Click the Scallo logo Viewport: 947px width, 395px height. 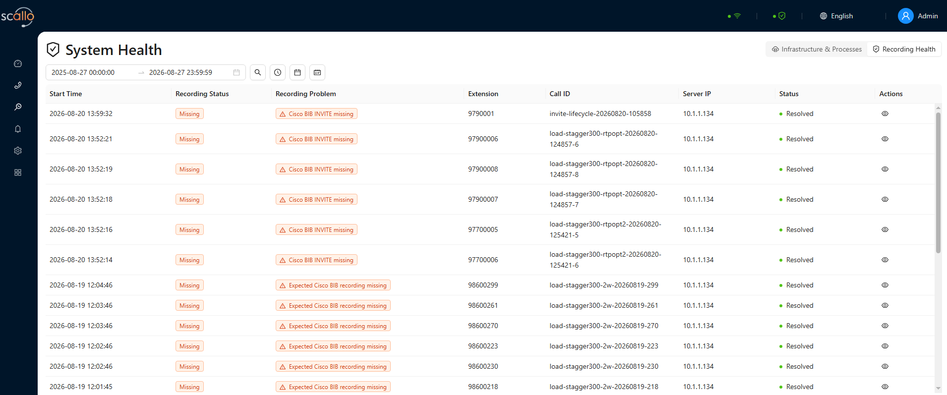(x=18, y=16)
